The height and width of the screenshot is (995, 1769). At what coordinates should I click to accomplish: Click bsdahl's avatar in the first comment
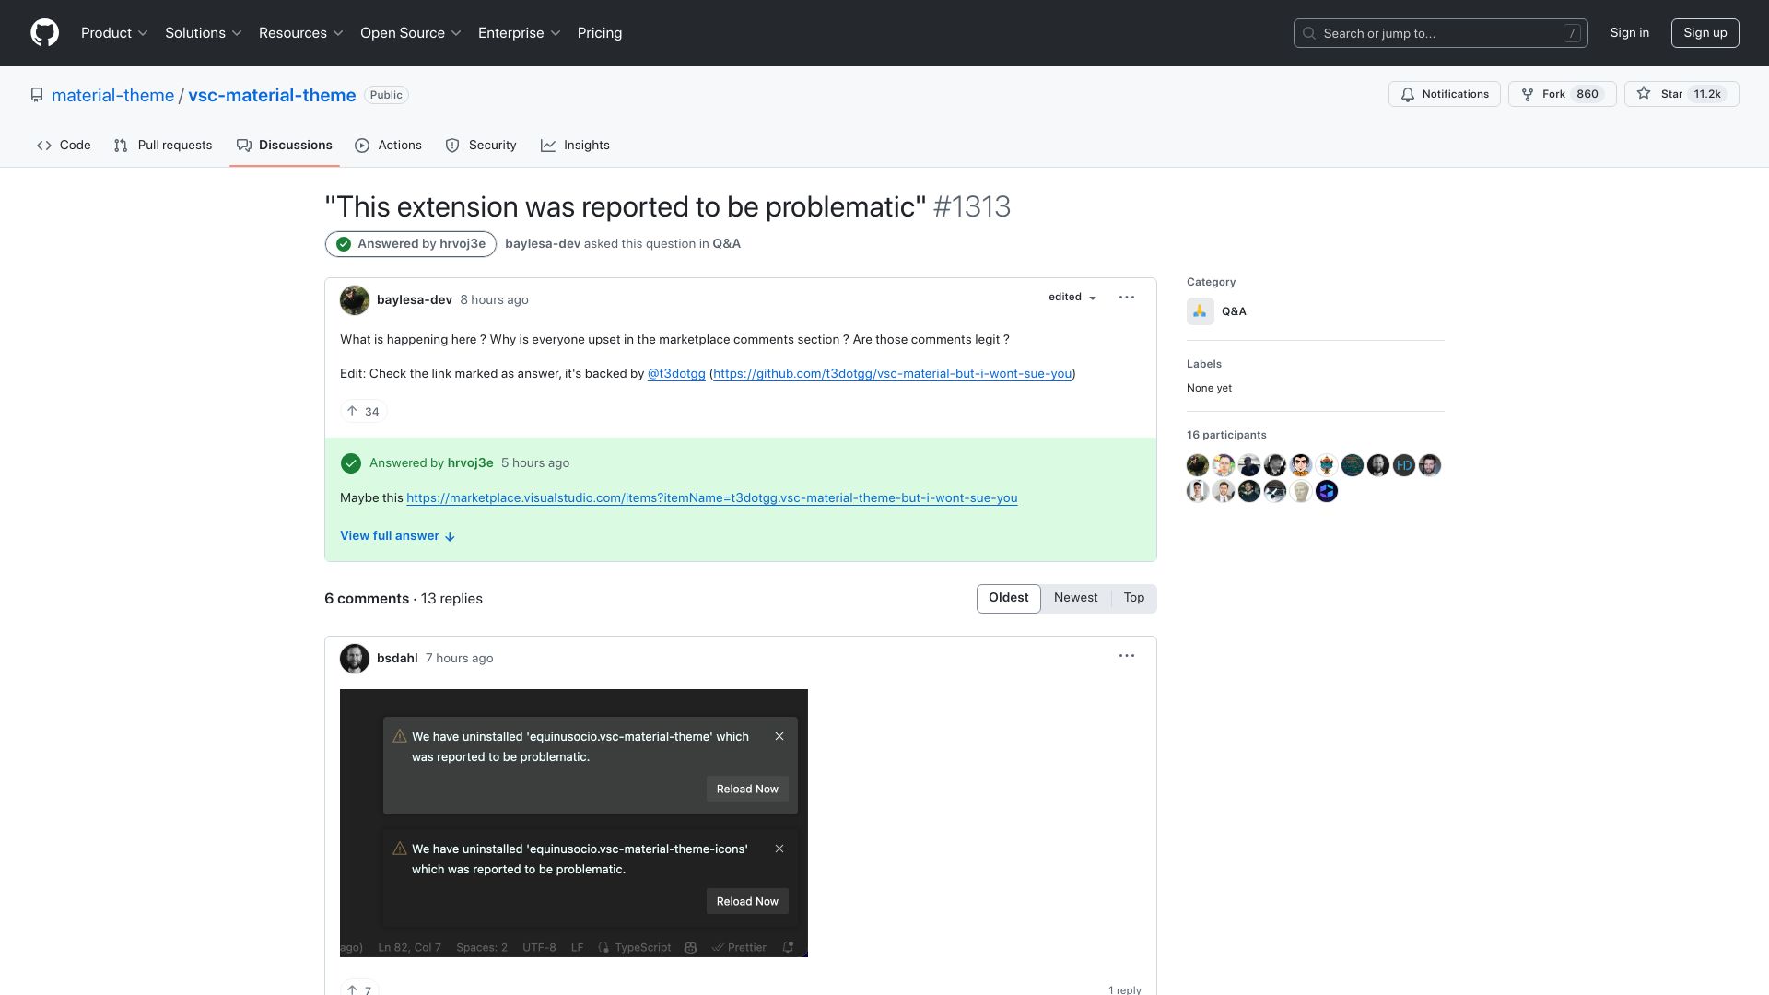coord(355,659)
